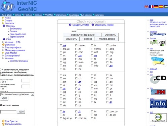Check the .com.au domain checkbox
This screenshot has width=168, height=126.
point(76,118)
